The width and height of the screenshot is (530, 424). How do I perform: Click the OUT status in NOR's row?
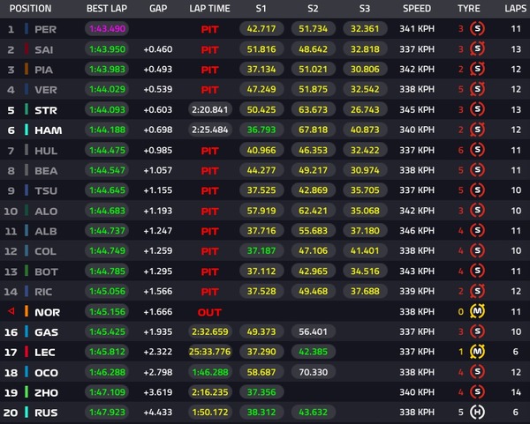pos(209,311)
